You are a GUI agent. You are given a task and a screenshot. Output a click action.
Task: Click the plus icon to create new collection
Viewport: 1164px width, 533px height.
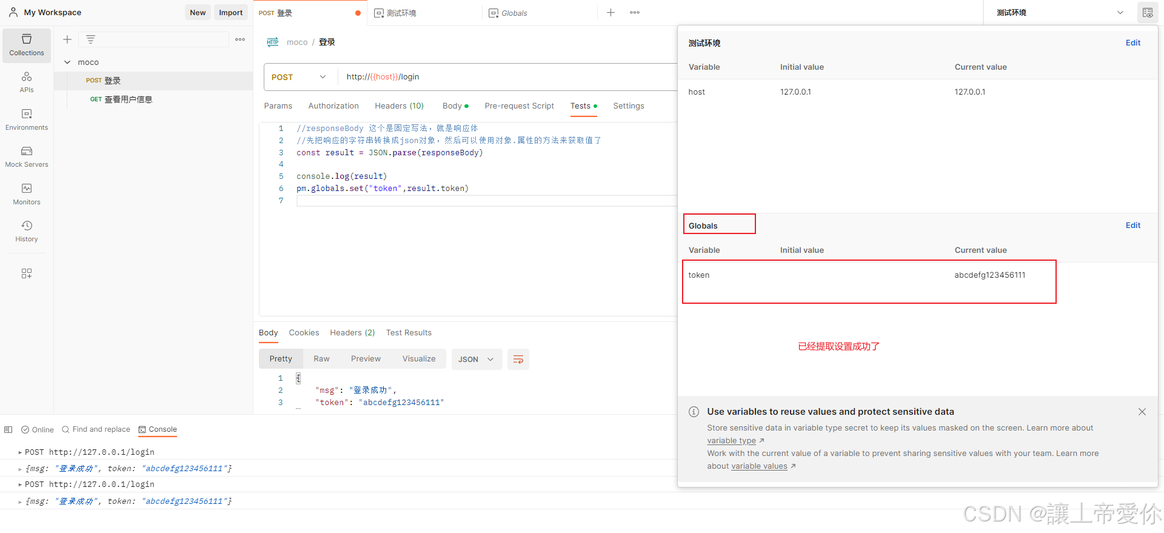[x=67, y=39]
